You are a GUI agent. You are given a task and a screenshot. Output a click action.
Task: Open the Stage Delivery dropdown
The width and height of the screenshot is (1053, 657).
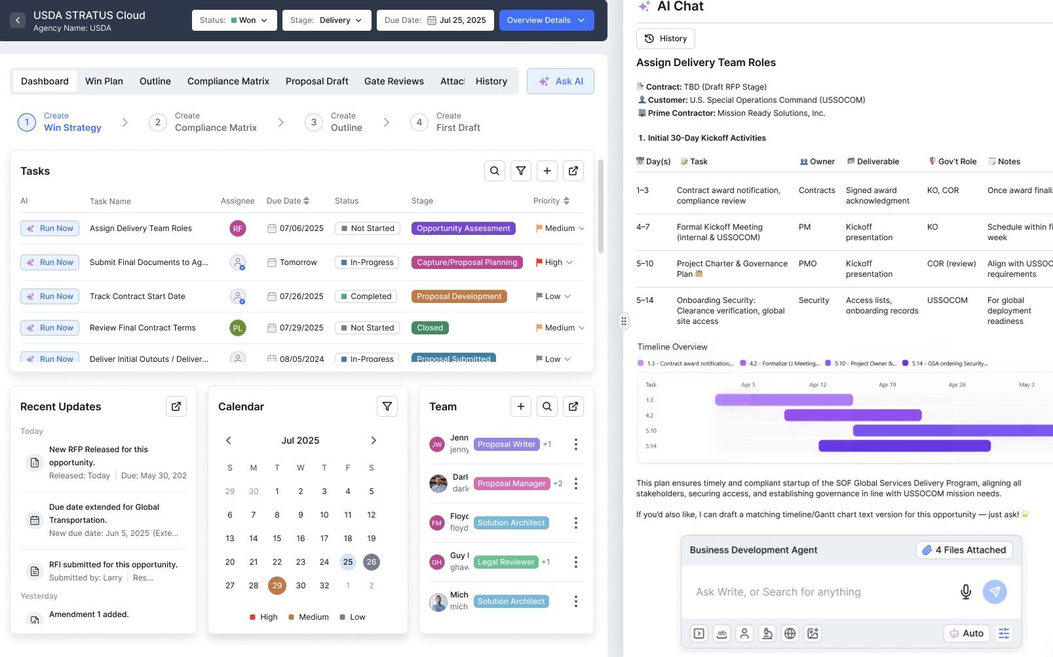(x=327, y=20)
